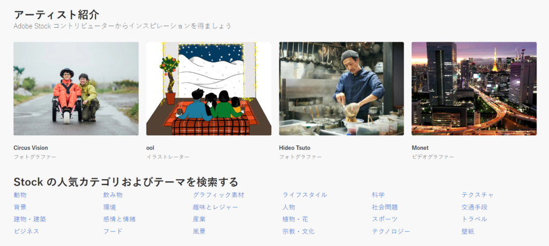The image size is (549, 246).
Task: Open the 社会問題 category
Action: click(385, 207)
